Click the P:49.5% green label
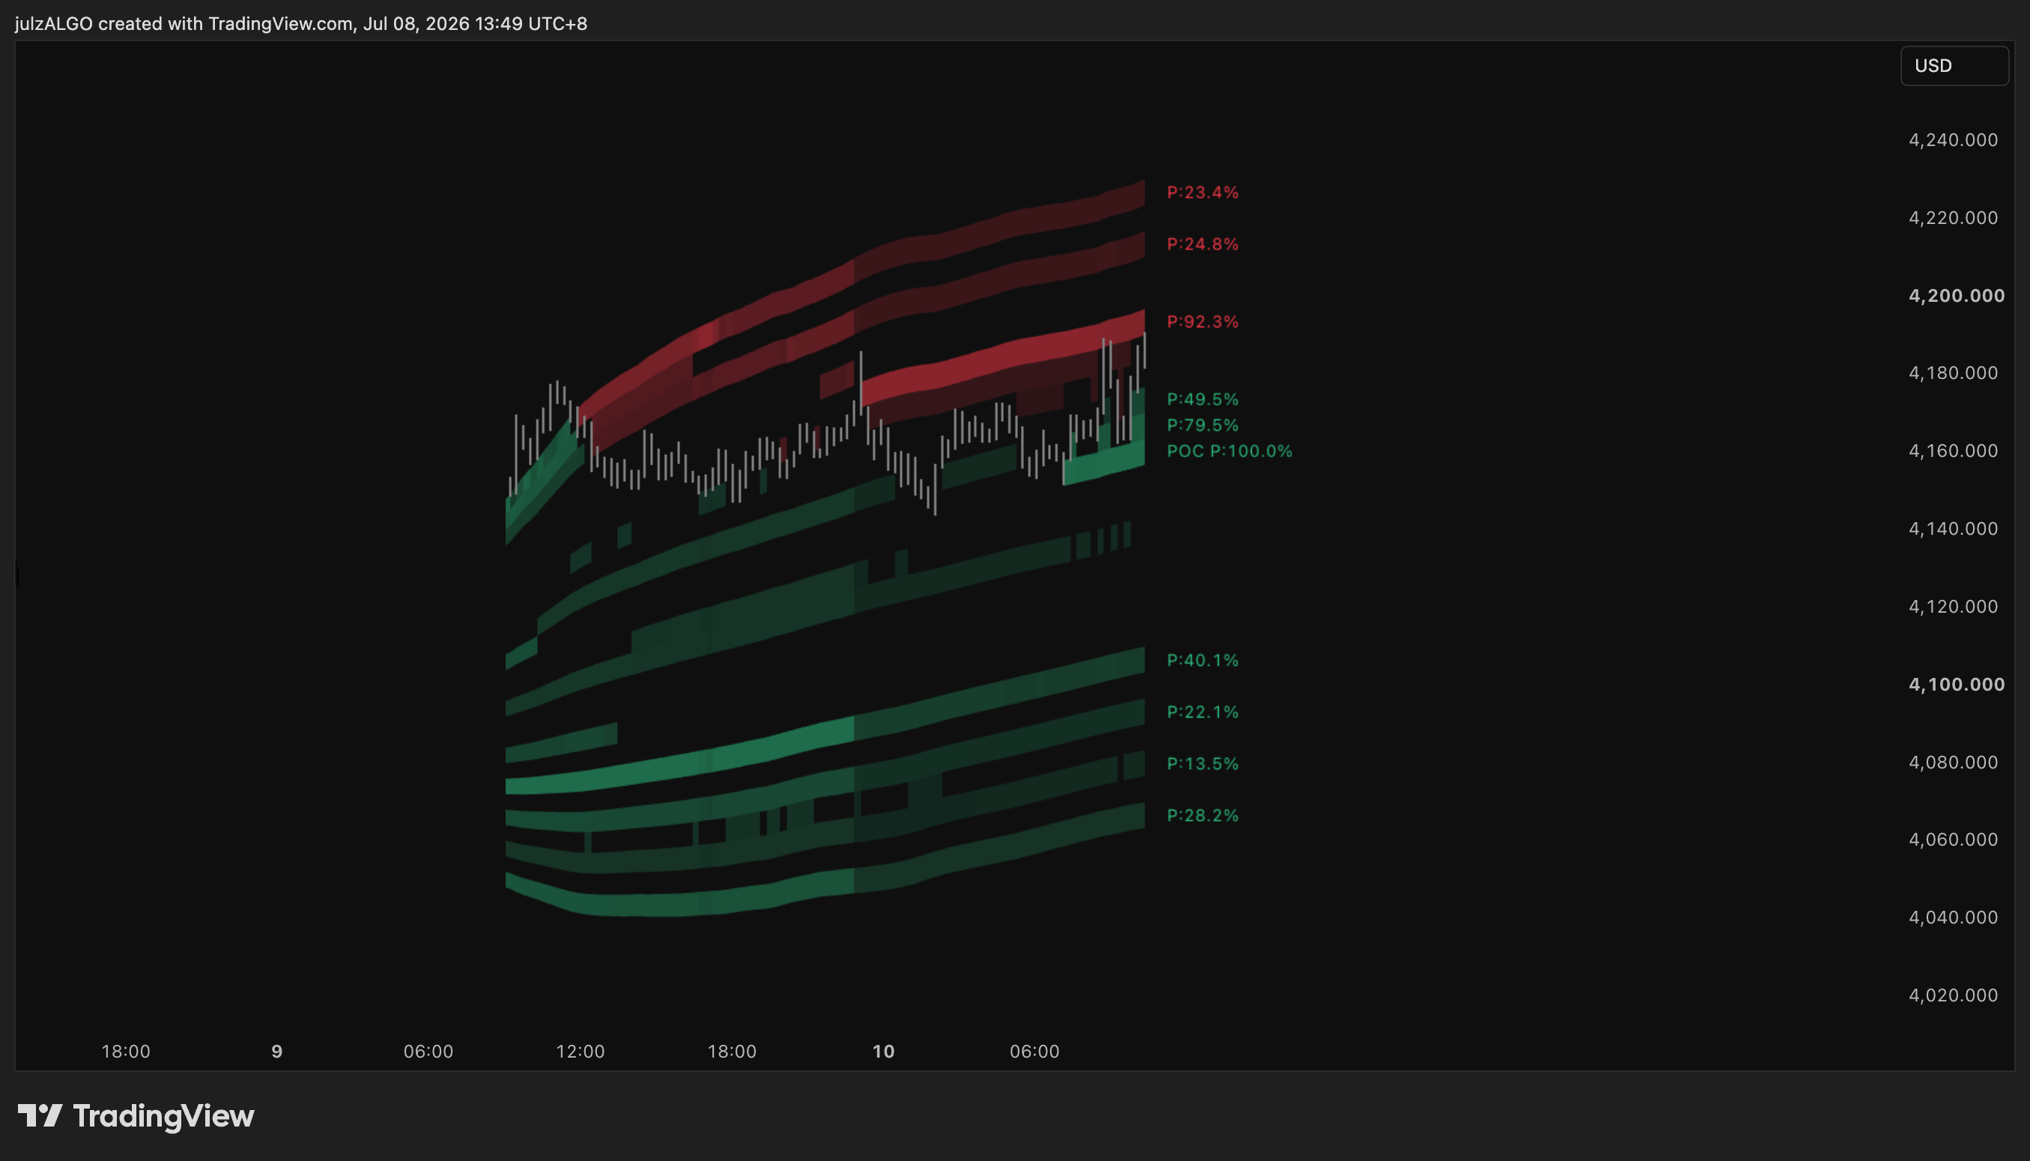 (1202, 398)
